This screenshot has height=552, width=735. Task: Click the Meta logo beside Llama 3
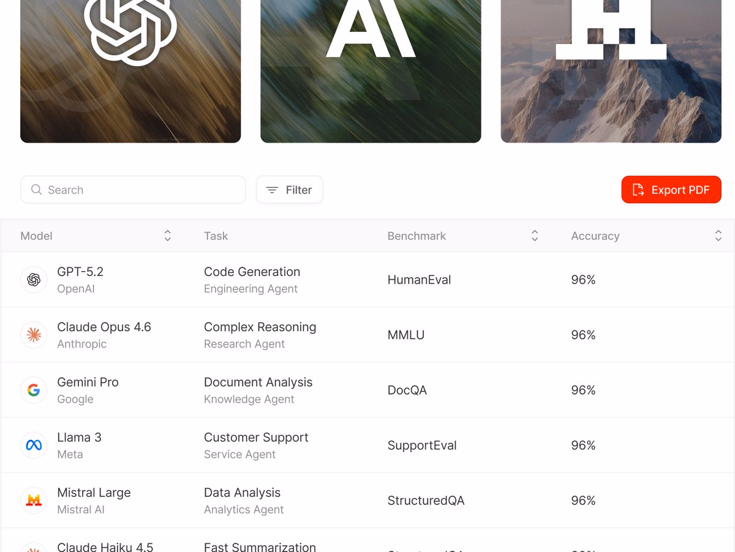(34, 446)
